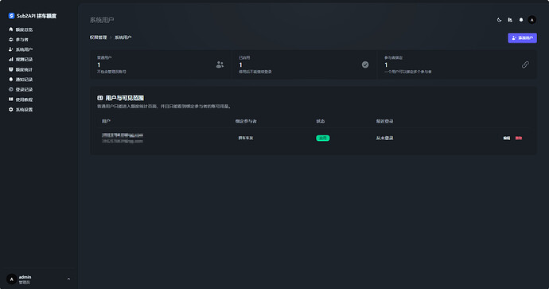
Task: Open notifications bell in the top bar
Action: (521, 20)
